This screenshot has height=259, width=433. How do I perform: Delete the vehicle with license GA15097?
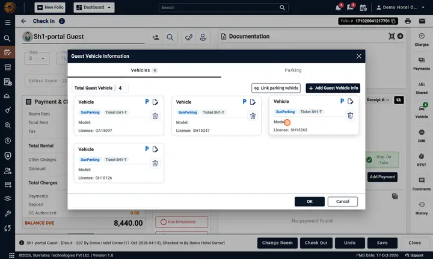(155, 116)
